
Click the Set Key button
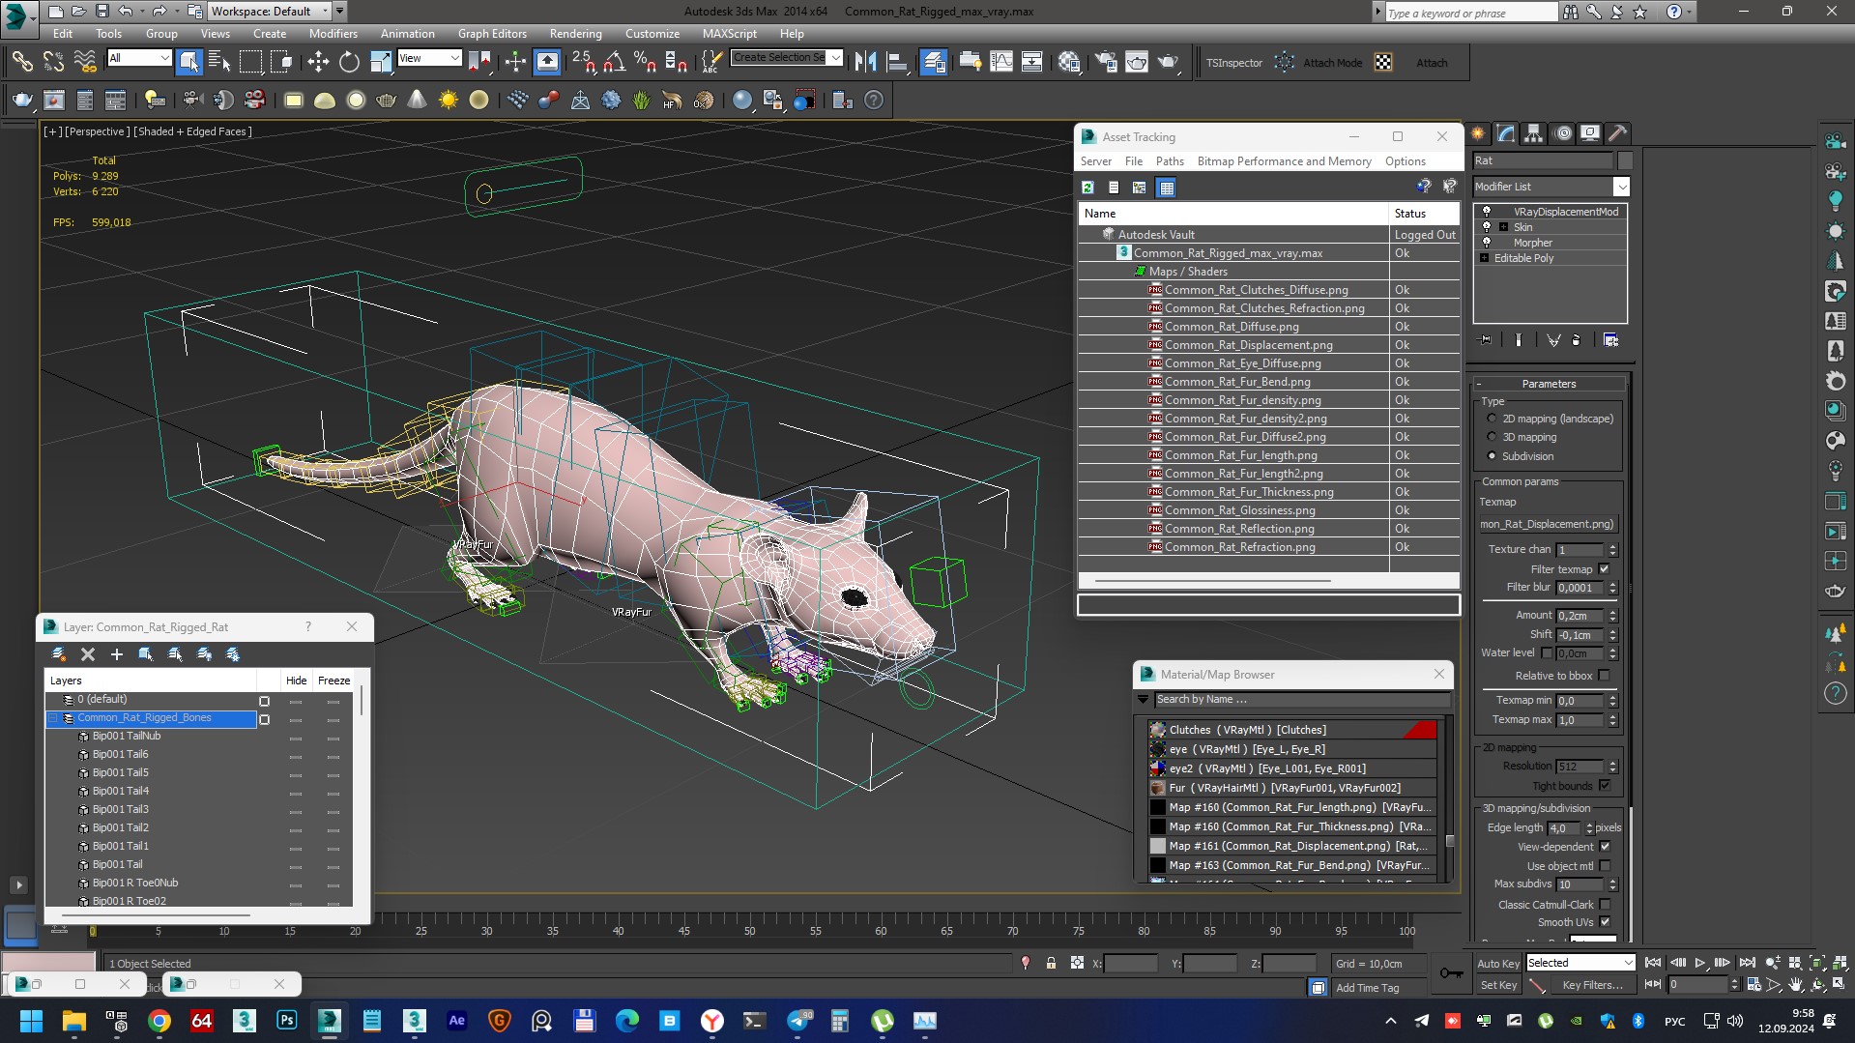(1498, 985)
